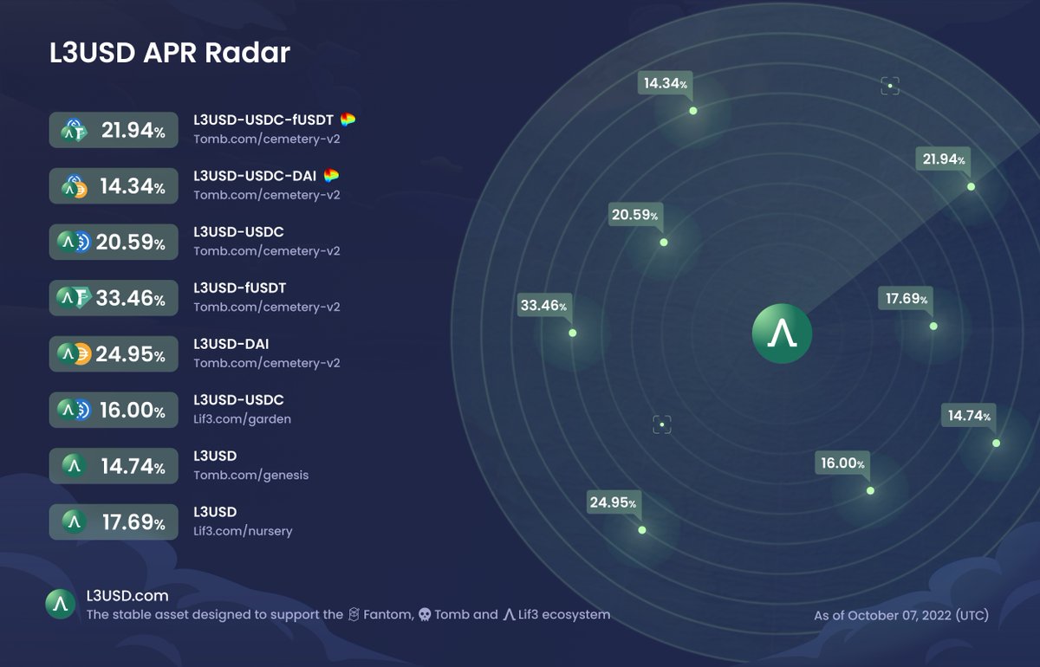Screen dimensions: 1040x667
Task: Click the L3USD.com logo in footer
Action: pos(61,604)
